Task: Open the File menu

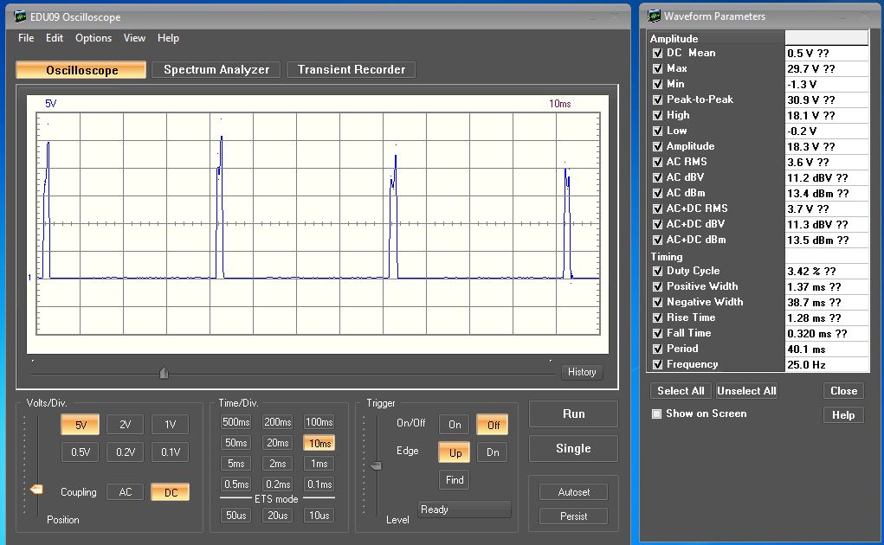Action: [26, 38]
